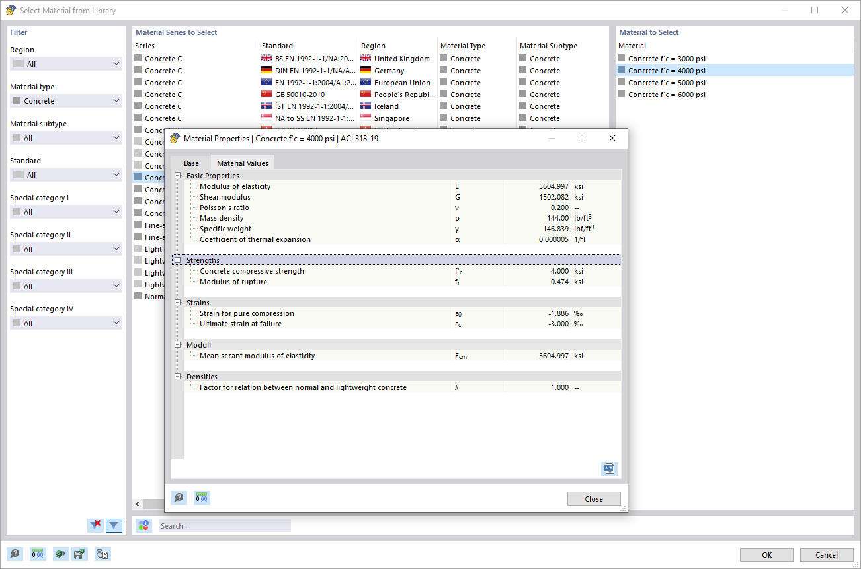The image size is (861, 569).
Task: Click the gray icon beside Concrete f'c = 6000 psi
Action: tap(621, 94)
